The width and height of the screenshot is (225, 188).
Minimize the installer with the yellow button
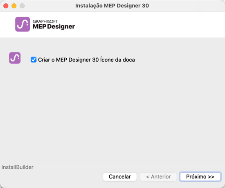point(14,6)
